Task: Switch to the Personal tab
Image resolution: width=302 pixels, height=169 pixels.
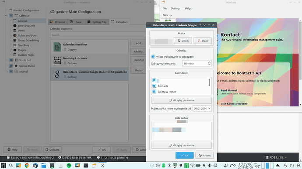Action: click(58, 22)
